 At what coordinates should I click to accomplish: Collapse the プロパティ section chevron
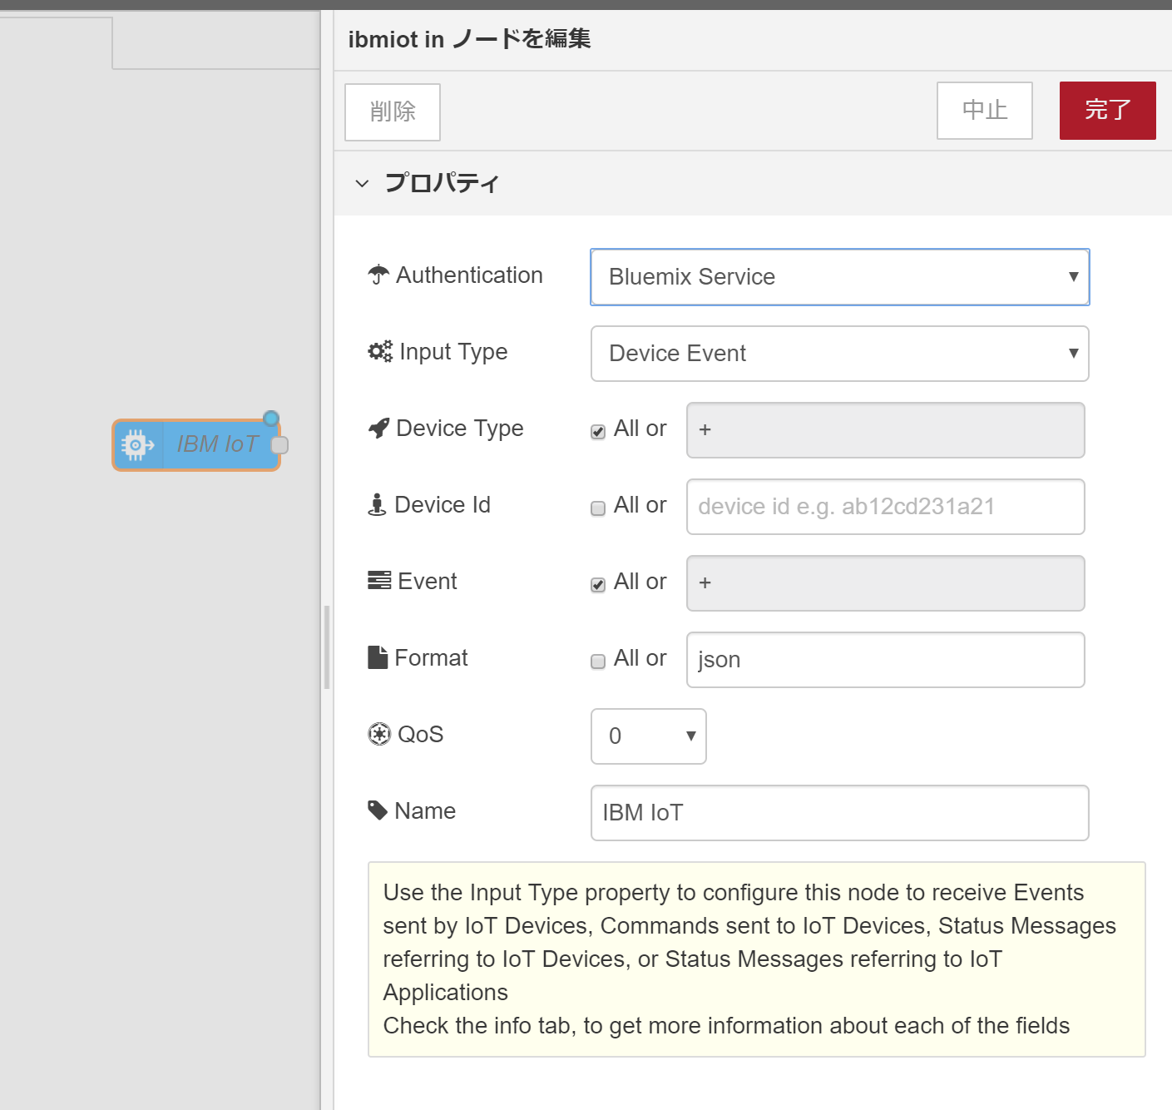pos(362,183)
